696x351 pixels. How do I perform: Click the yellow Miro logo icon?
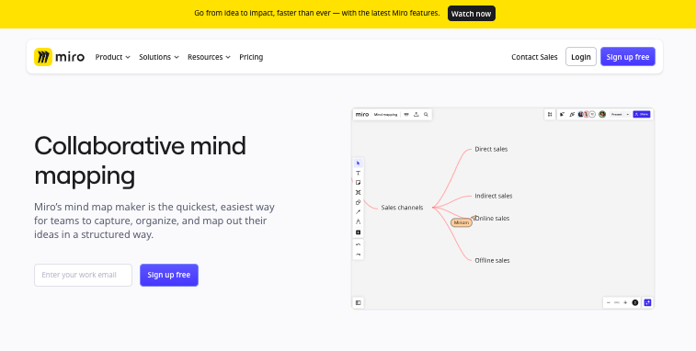point(43,57)
